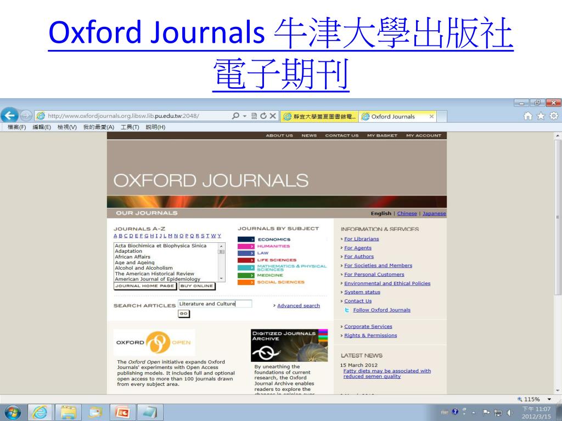
Task: Click the Digitized Journals Archive image
Action: tap(289, 345)
